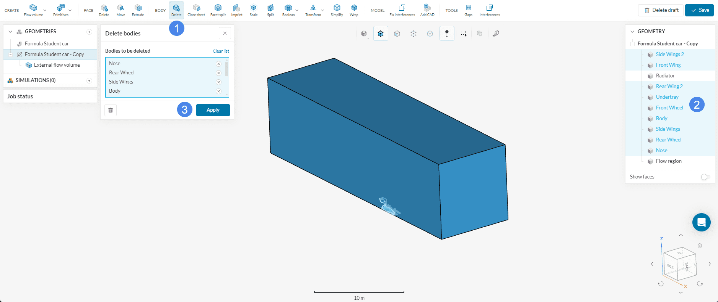Screen dimensions: 718x302
Task: Click the Apply button
Action: [213, 110]
